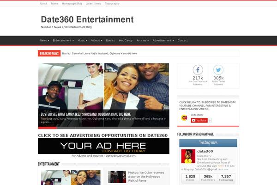The height and width of the screenshot is (185, 277).
Task: Open the breaking news ticker headline
Action: [99, 54]
